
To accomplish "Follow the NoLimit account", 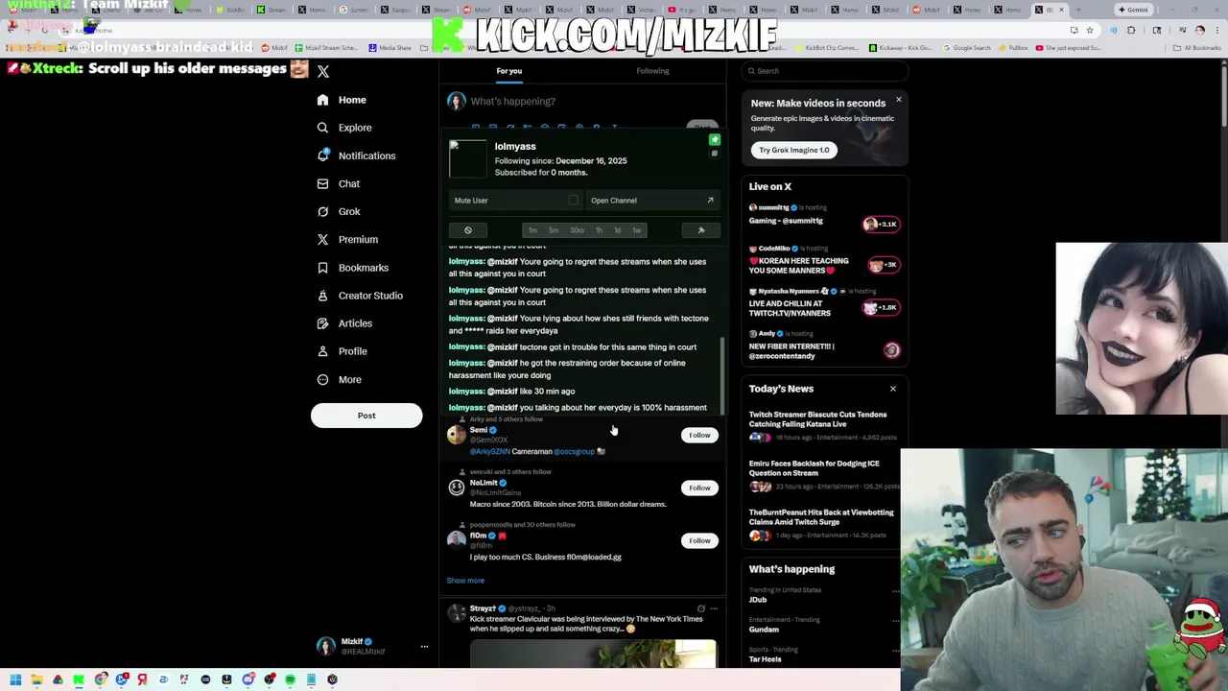I will (699, 488).
